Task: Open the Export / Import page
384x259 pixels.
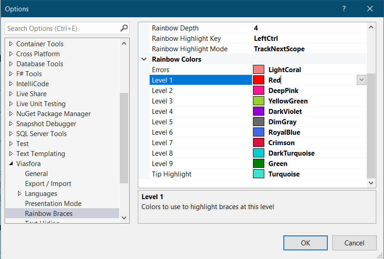Action: (48, 184)
